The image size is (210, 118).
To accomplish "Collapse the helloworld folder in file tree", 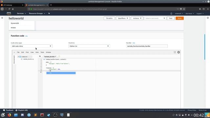I will point(18,57).
